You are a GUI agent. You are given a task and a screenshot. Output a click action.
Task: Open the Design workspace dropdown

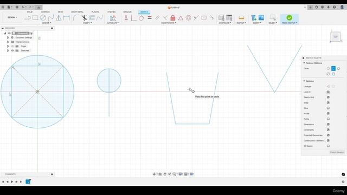click(12, 17)
